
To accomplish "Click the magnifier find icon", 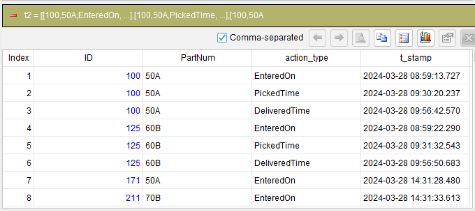I will [x=361, y=38].
